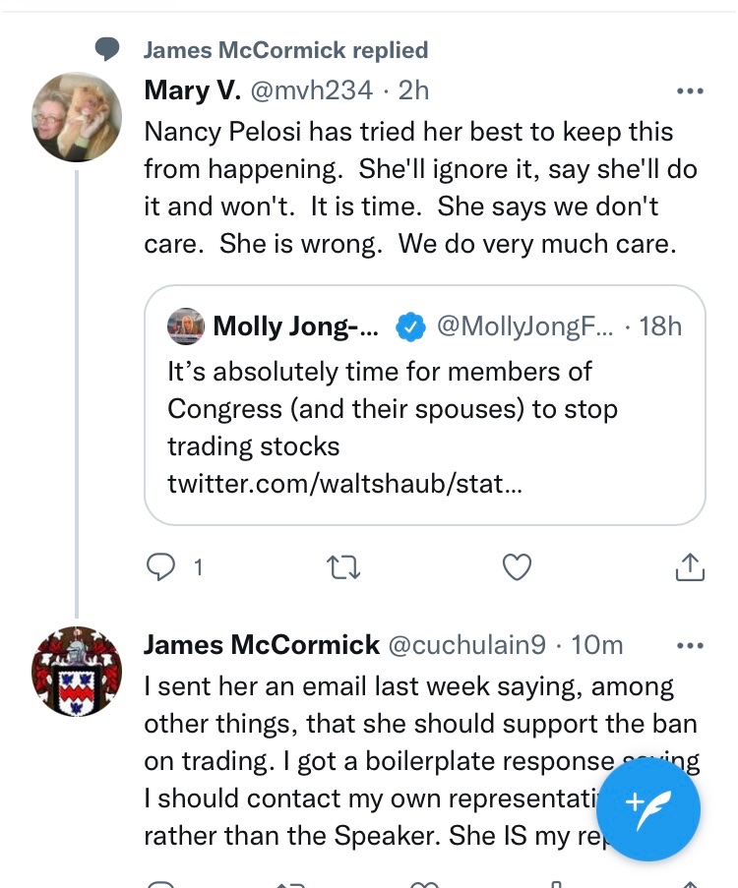
Task: Open more options for James McCormick's tweet
Action: pos(691,645)
